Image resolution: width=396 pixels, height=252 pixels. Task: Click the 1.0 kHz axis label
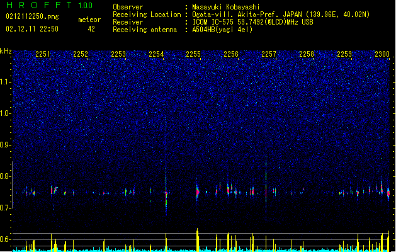point(6,113)
